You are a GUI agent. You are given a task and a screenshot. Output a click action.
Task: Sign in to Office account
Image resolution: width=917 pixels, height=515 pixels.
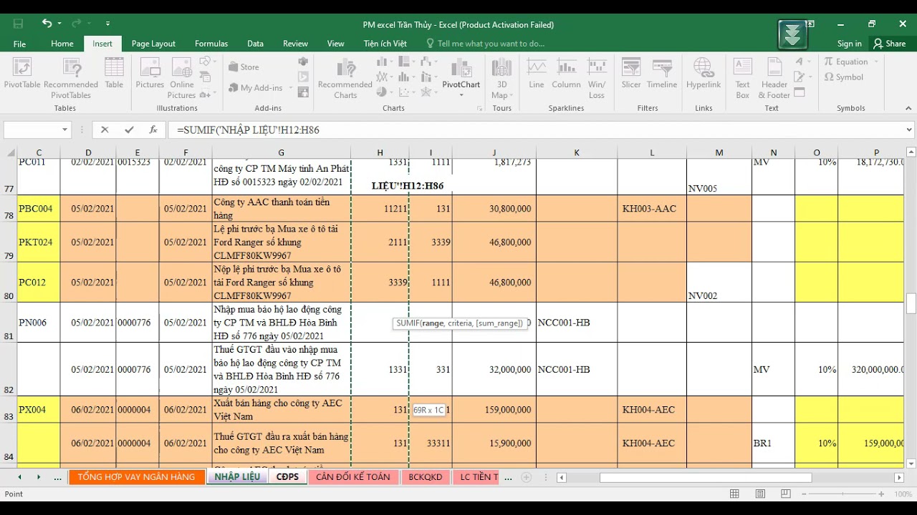(x=850, y=44)
